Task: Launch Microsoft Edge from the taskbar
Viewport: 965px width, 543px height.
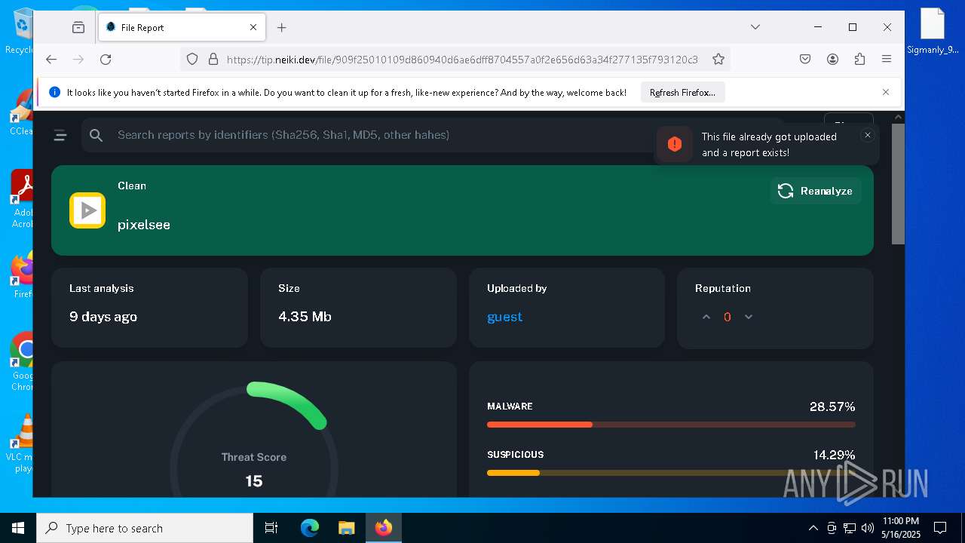Action: [x=310, y=528]
